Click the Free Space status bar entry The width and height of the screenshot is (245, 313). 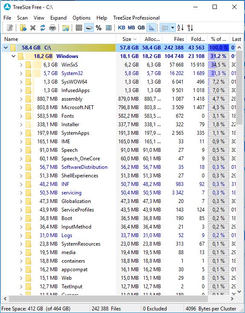(x=36, y=309)
